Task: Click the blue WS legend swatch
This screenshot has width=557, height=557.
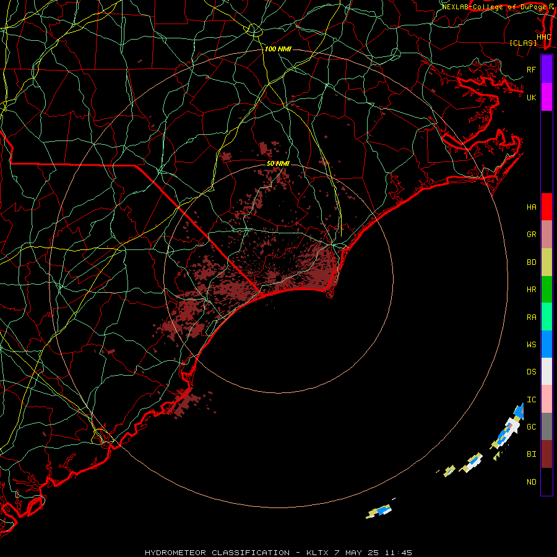Action: (546, 344)
